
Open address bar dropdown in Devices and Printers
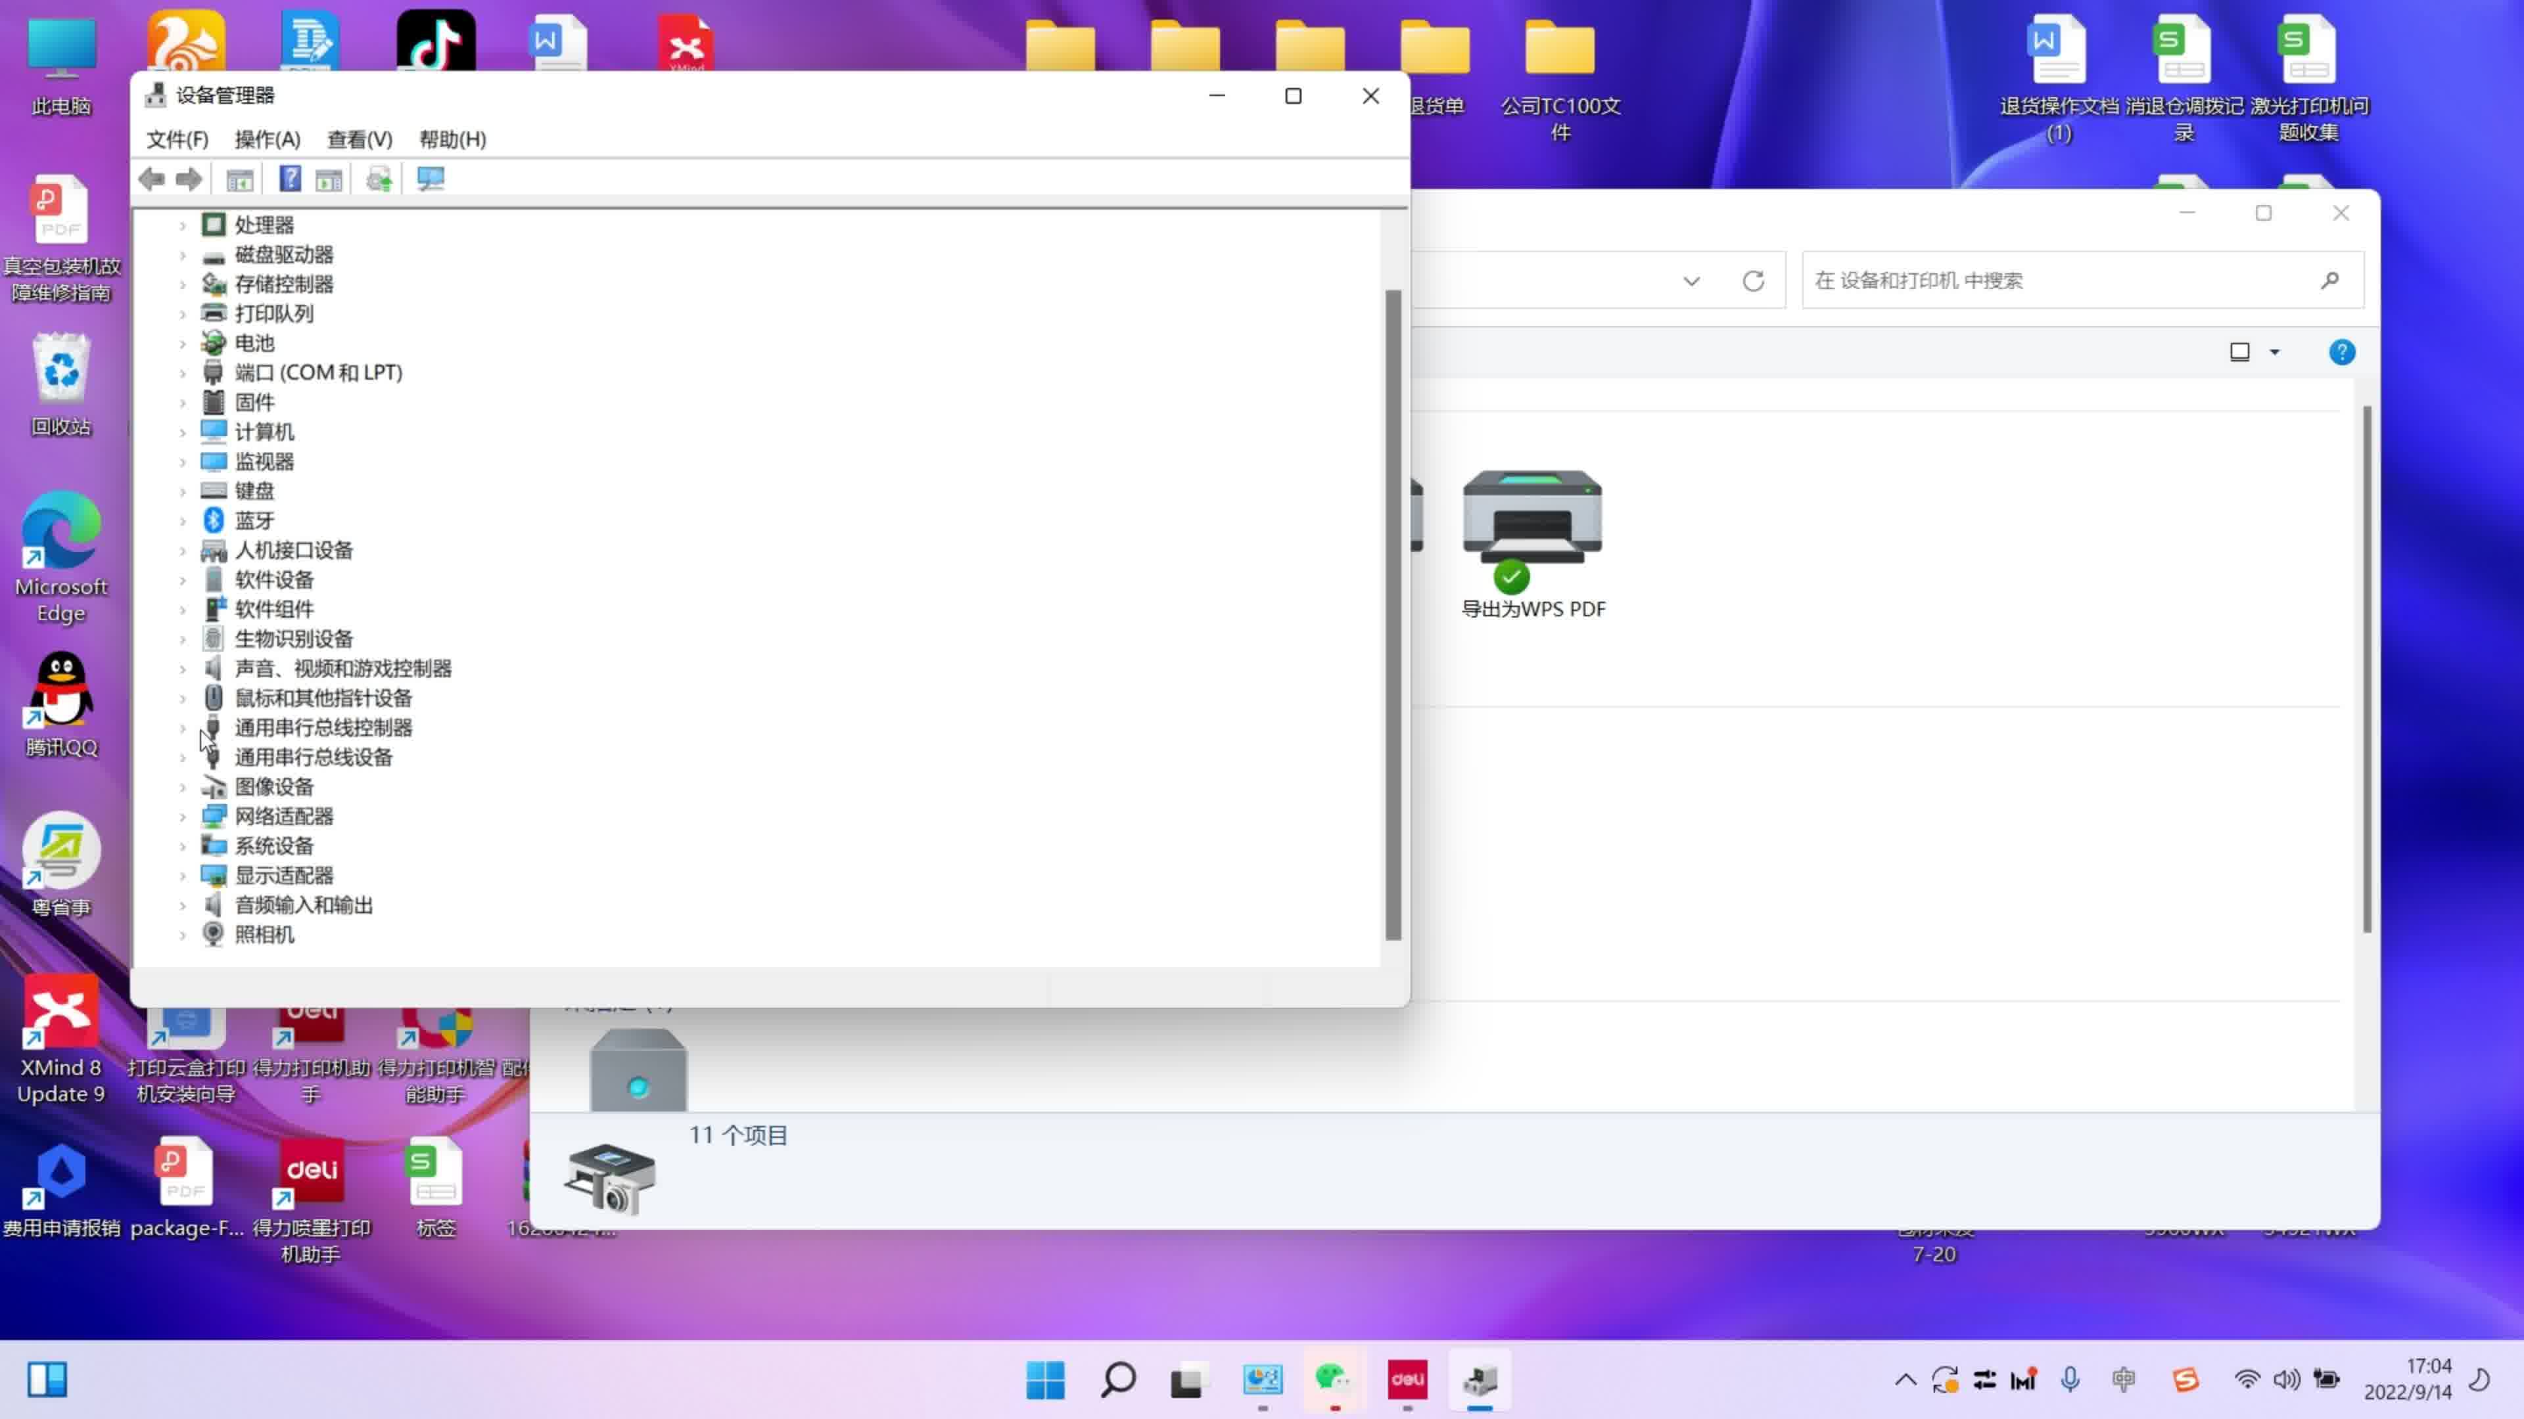pos(1691,282)
